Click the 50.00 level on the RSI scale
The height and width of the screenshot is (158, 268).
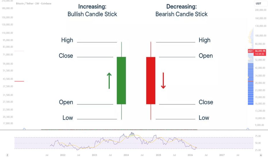(x=258, y=143)
